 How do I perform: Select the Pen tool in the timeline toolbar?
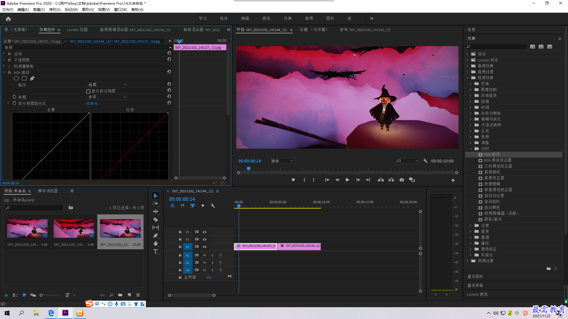click(x=156, y=235)
